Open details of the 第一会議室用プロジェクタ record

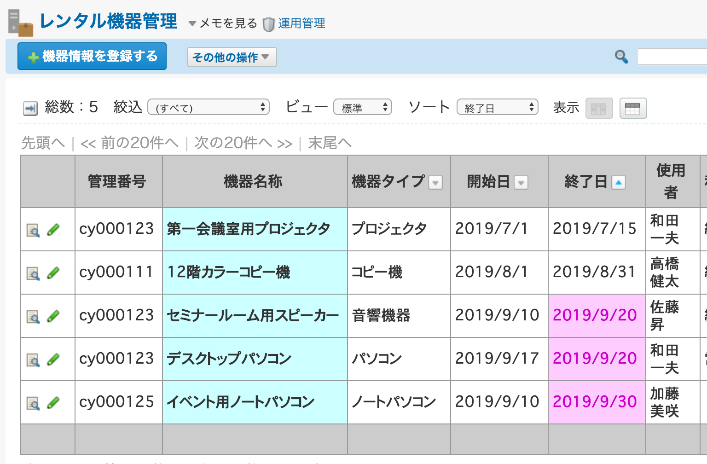click(x=32, y=229)
